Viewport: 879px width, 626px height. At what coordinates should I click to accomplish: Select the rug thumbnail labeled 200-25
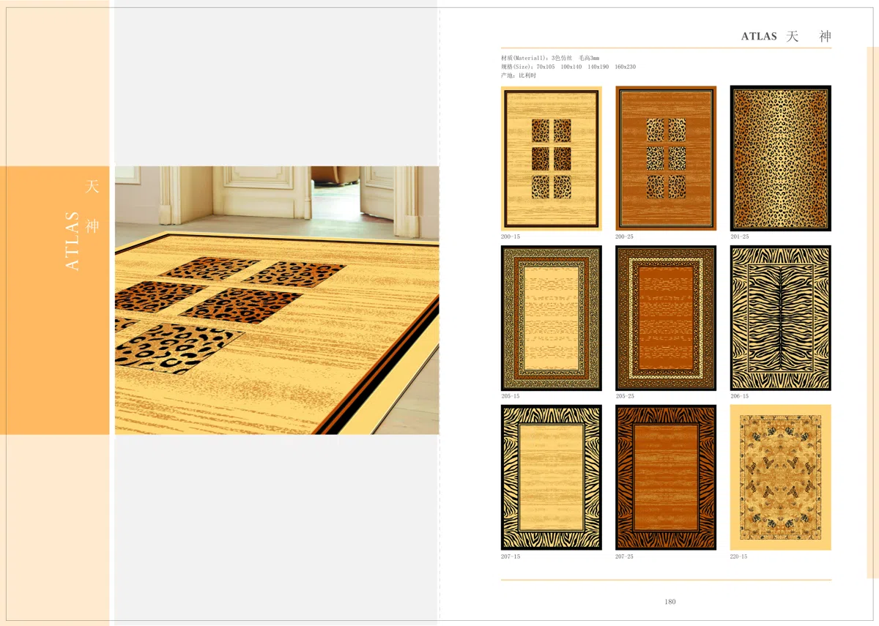pos(666,158)
